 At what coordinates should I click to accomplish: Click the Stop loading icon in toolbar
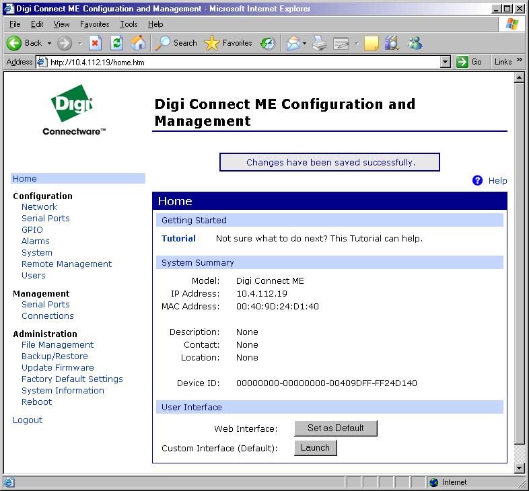[96, 43]
